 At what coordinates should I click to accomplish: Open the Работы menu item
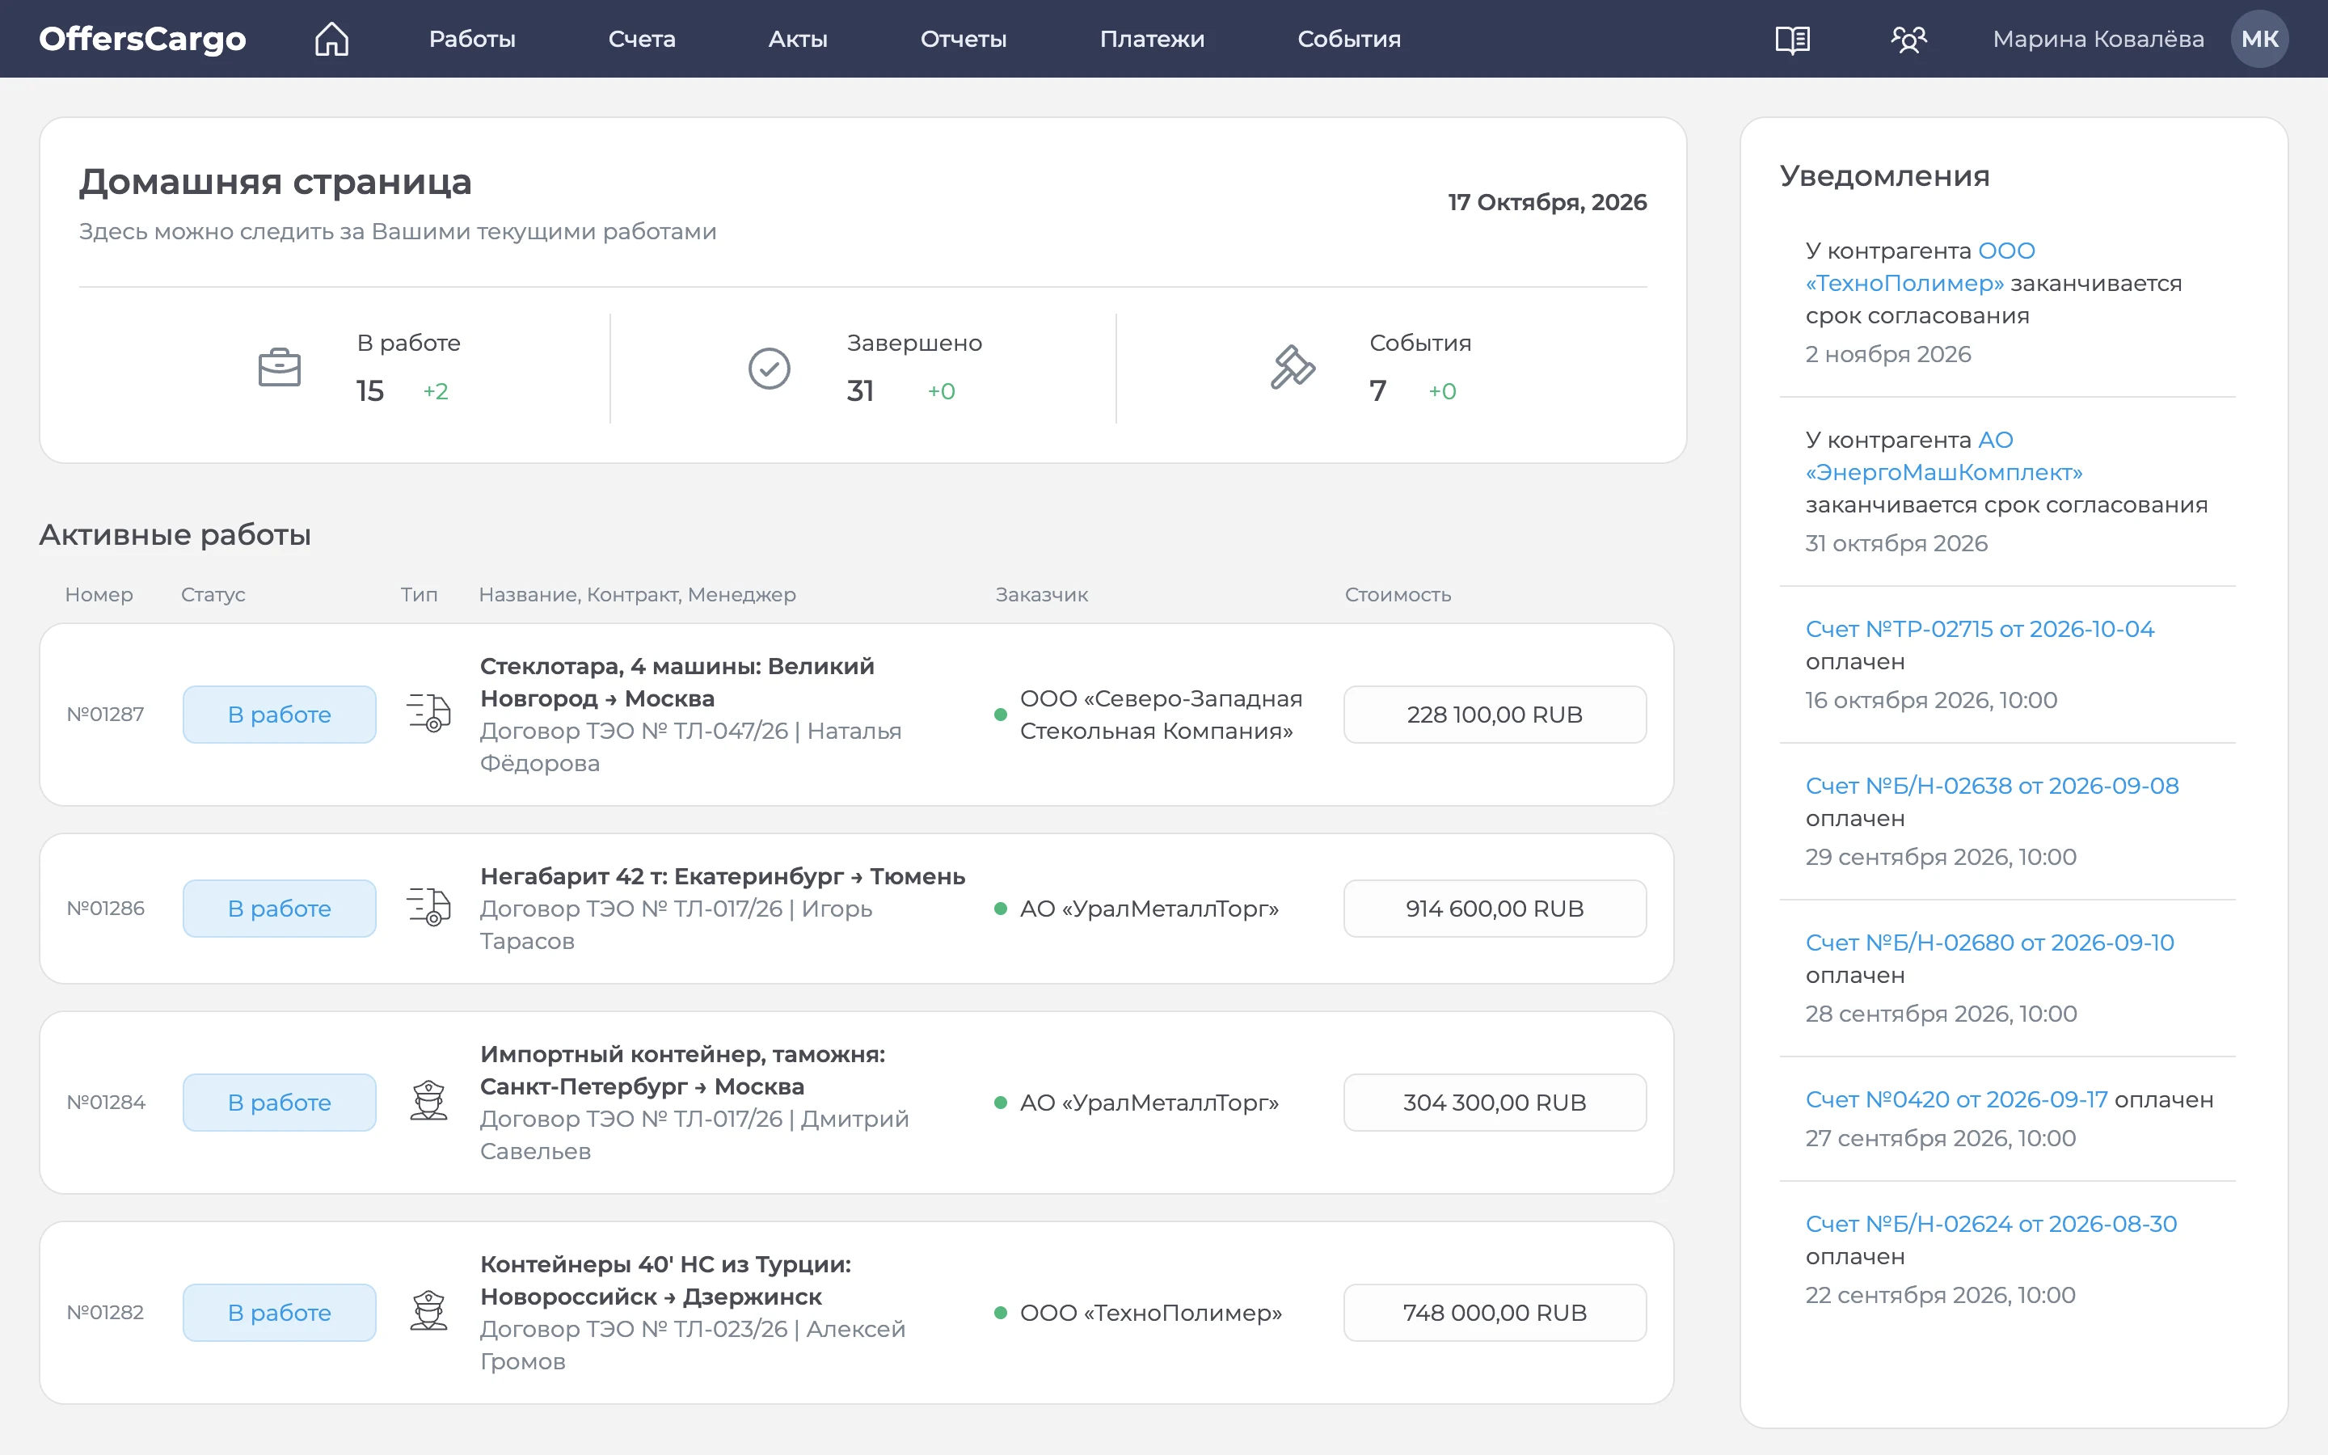(471, 40)
